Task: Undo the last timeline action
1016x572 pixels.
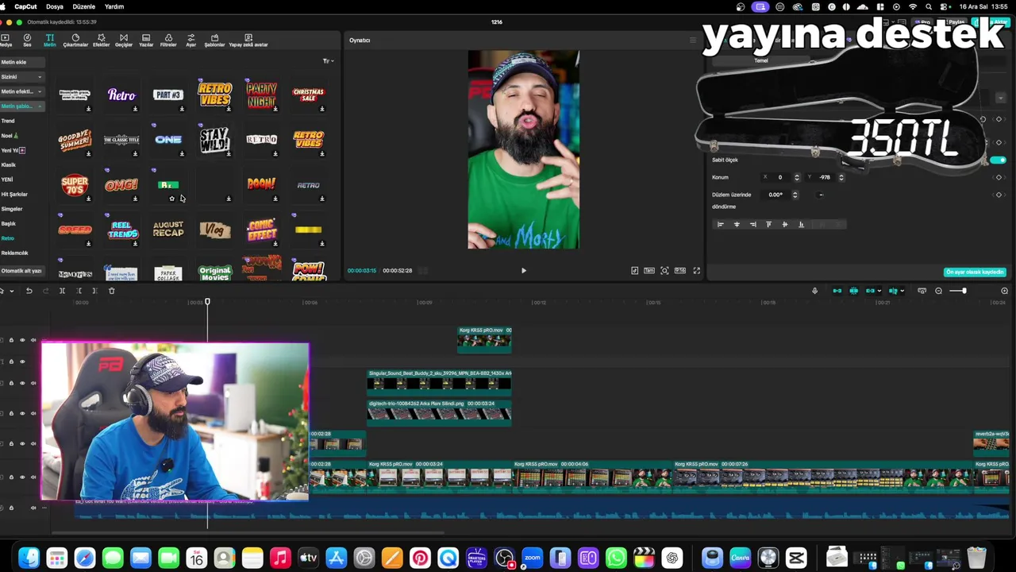Action: pos(29,291)
